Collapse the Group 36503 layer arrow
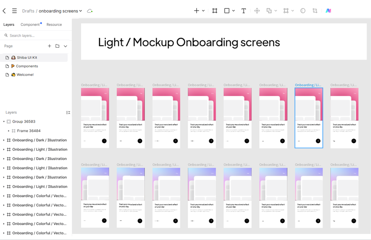This screenshot has height=240, width=371. click(4, 121)
